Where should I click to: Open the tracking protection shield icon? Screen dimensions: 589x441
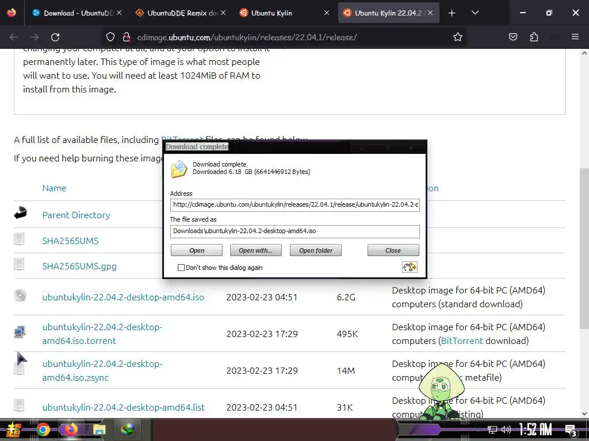pyautogui.click(x=110, y=37)
